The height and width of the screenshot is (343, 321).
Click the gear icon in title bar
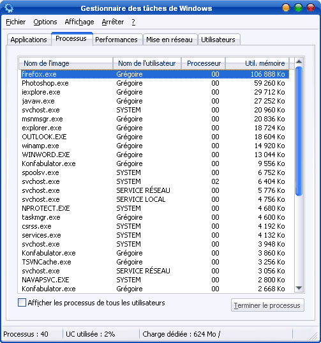click(9, 8)
